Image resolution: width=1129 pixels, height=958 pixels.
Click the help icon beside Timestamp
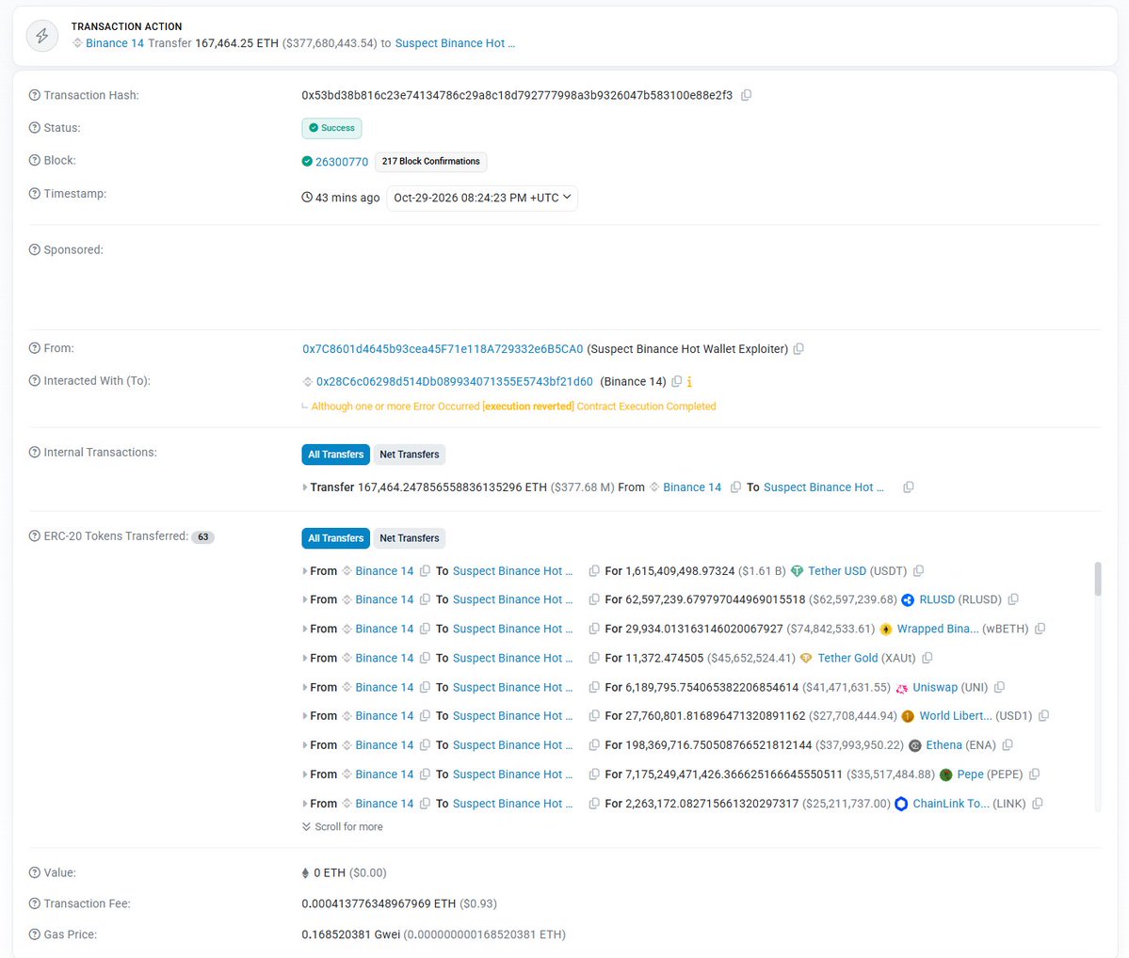tap(35, 194)
